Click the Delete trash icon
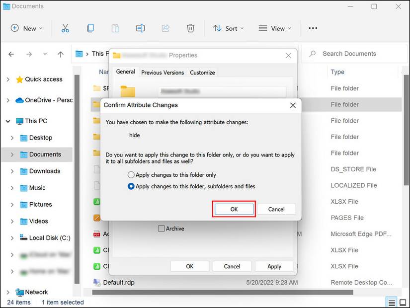 pyautogui.click(x=190, y=28)
